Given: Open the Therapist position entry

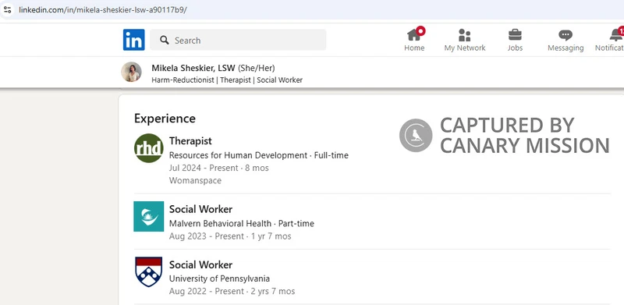Looking at the screenshot, I should (190, 141).
